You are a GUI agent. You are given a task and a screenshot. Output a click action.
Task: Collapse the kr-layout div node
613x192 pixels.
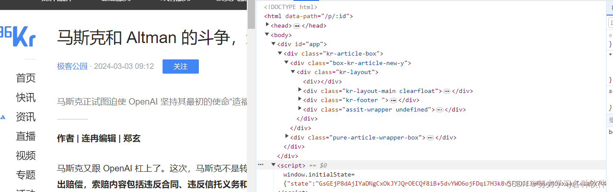[x=293, y=72]
